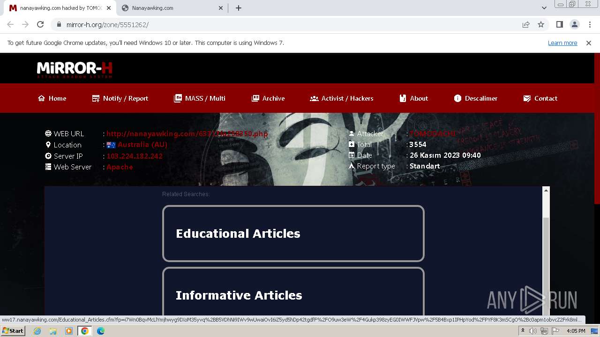Open Informative Articles related search
Screen dimensions: 600x337
(293, 293)
